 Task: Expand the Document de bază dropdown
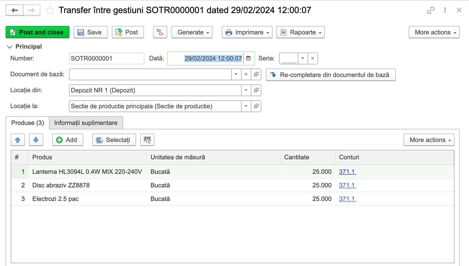click(236, 74)
